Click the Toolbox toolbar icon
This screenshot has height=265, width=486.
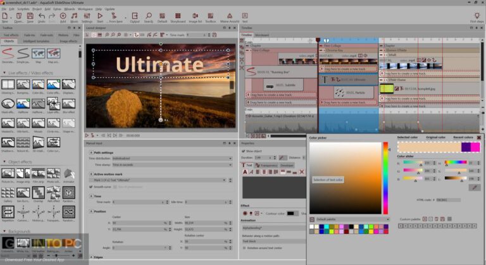pyautogui.click(x=211, y=16)
